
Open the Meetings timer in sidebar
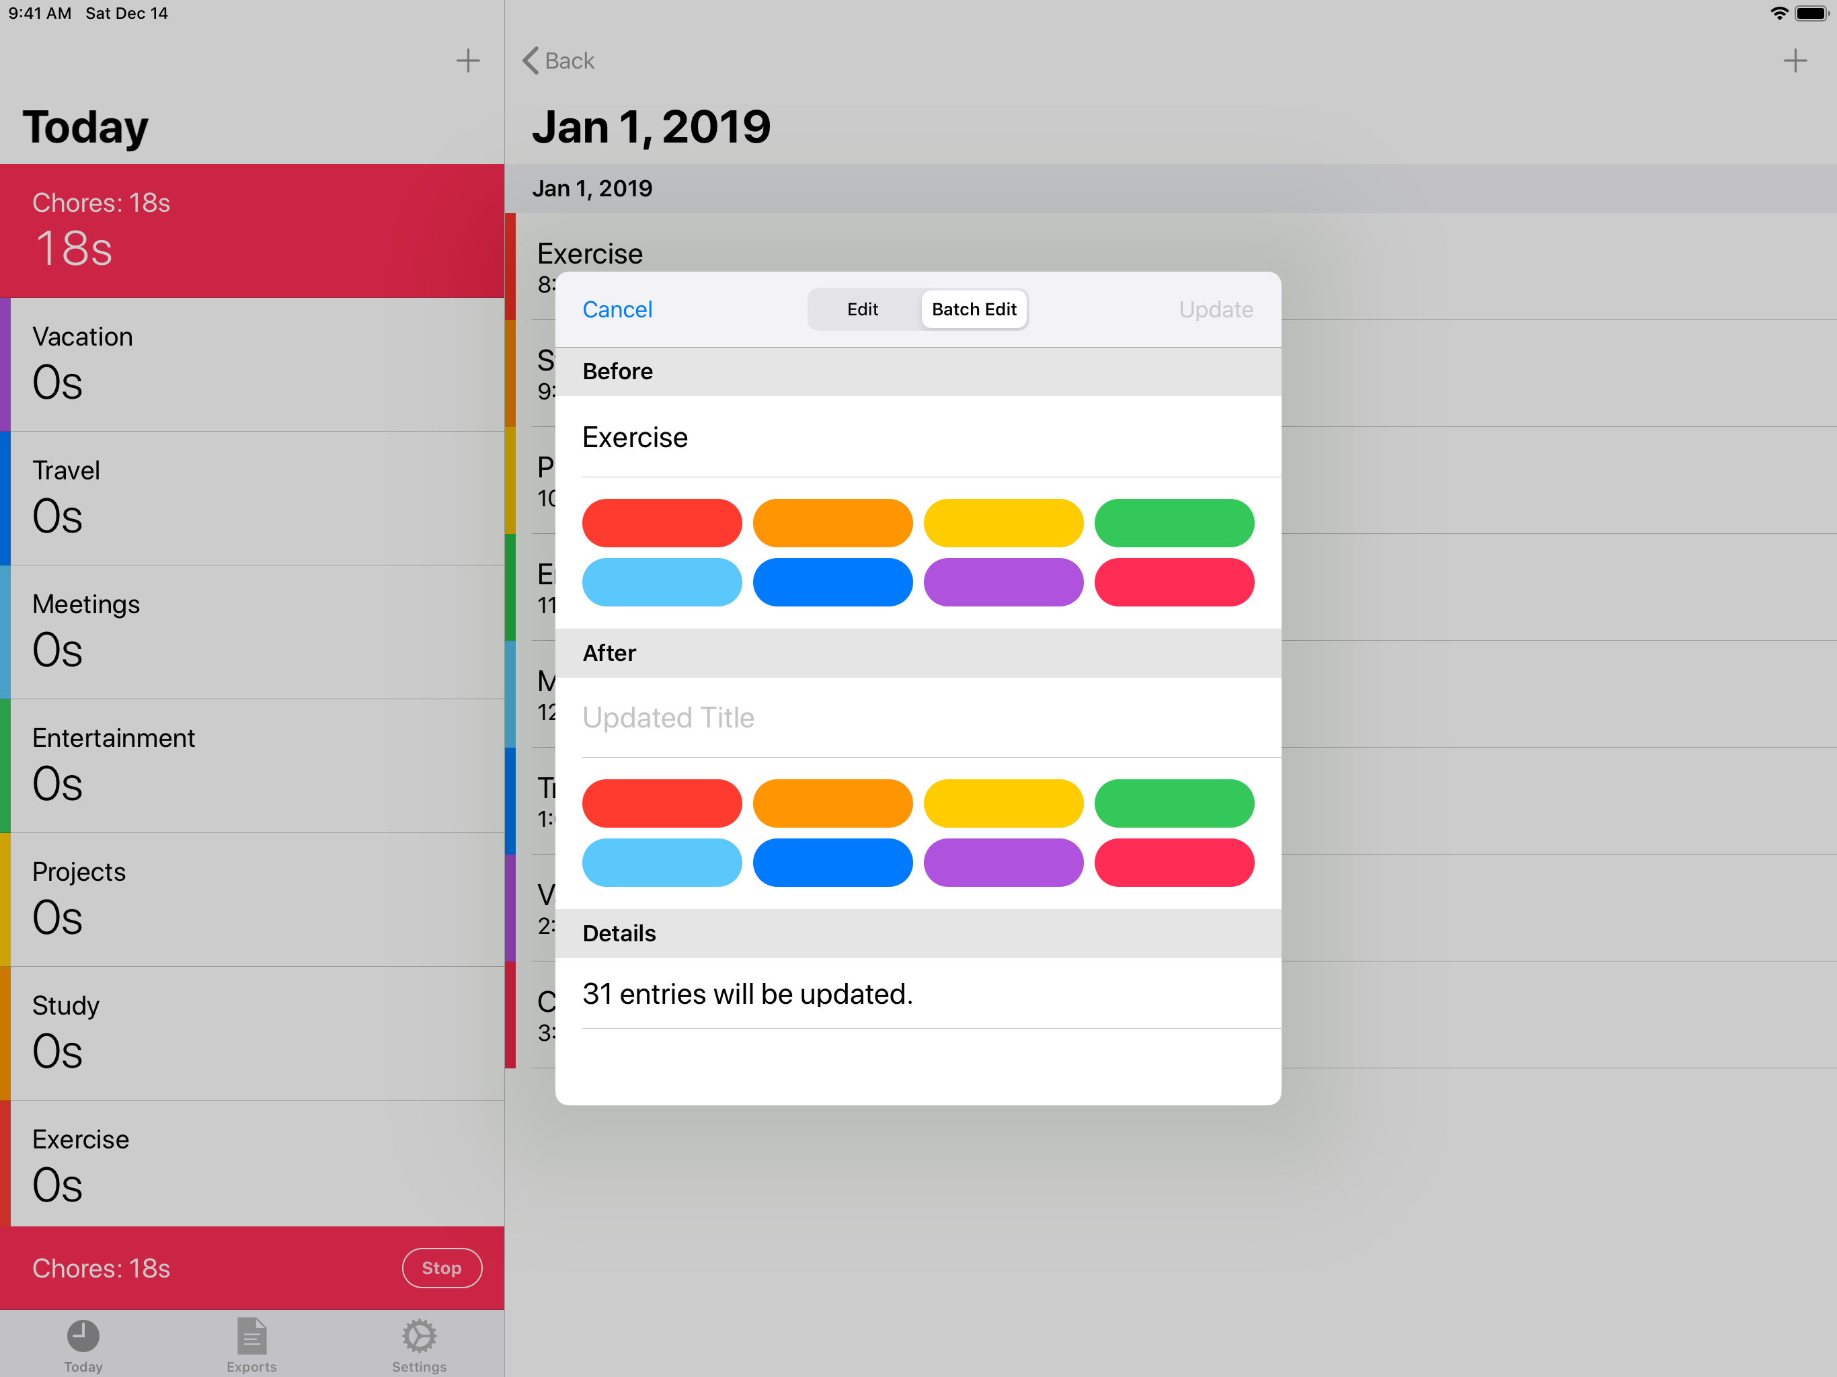pos(252,631)
